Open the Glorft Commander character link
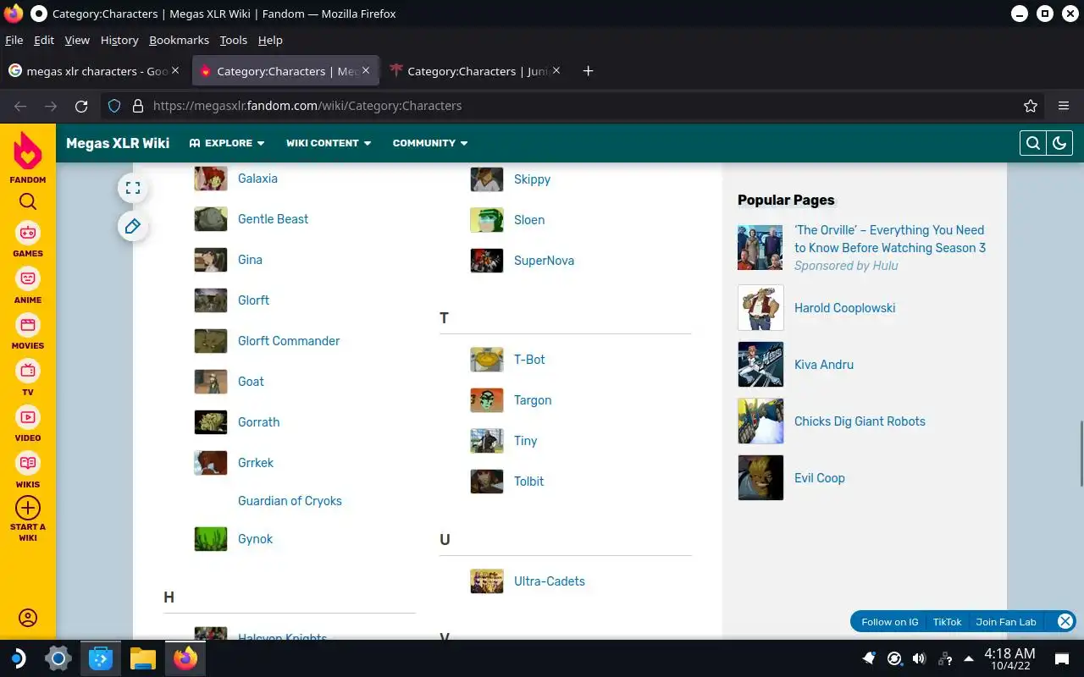1084x677 pixels. point(289,341)
